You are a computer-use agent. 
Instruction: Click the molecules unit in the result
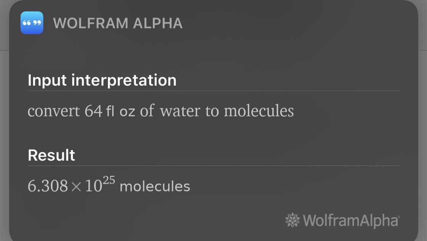(154, 187)
